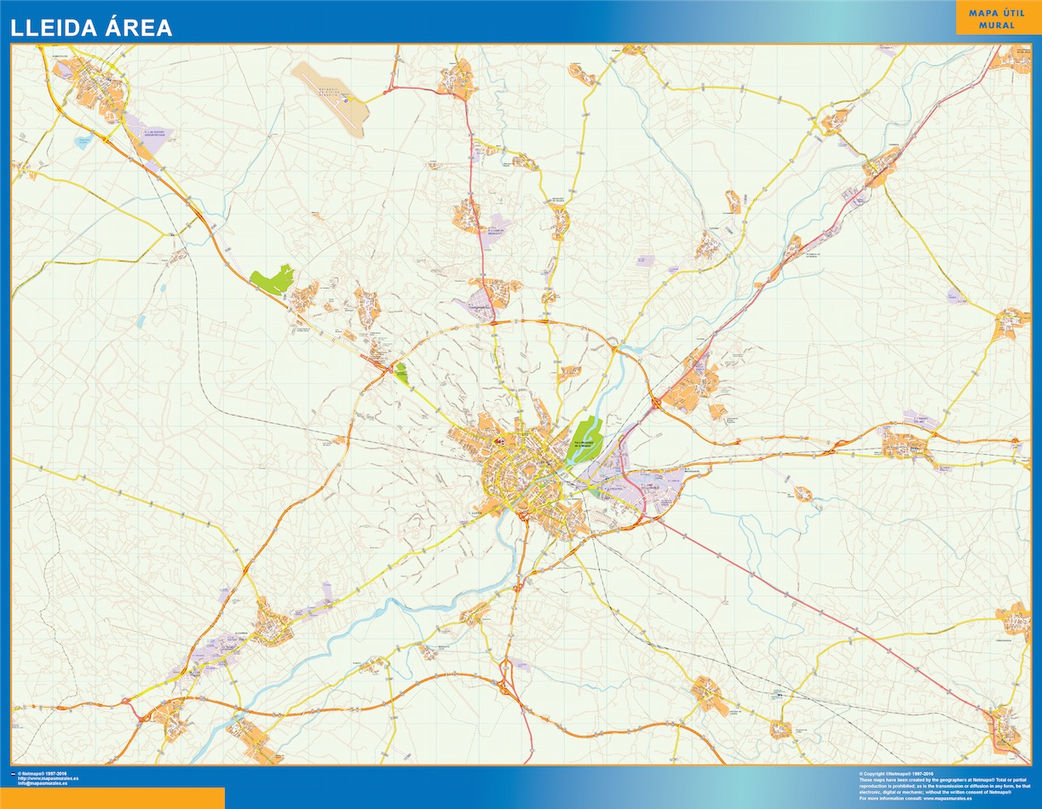
Task: Click the town in the bottom-right map corner
Action: click(1005, 731)
